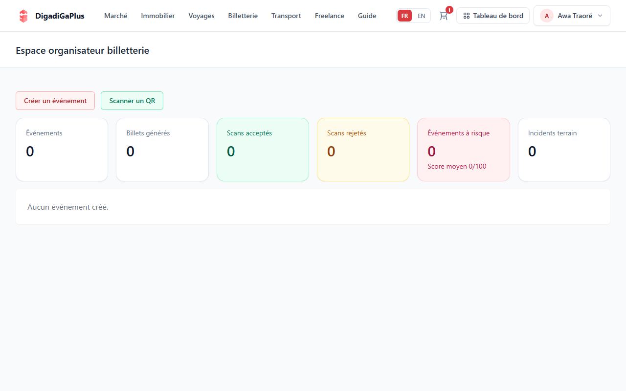The width and height of the screenshot is (626, 391).
Task: Expand the Awa Traoré account chevron
Action: tap(600, 16)
